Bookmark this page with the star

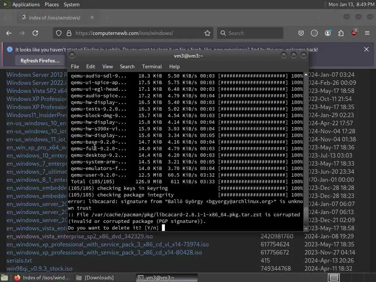pos(207,33)
